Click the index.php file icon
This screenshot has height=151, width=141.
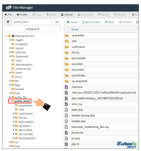pyautogui.click(x=66, y=110)
